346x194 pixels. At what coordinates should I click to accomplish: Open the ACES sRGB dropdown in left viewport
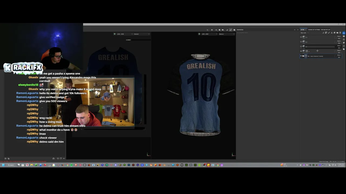point(125,34)
